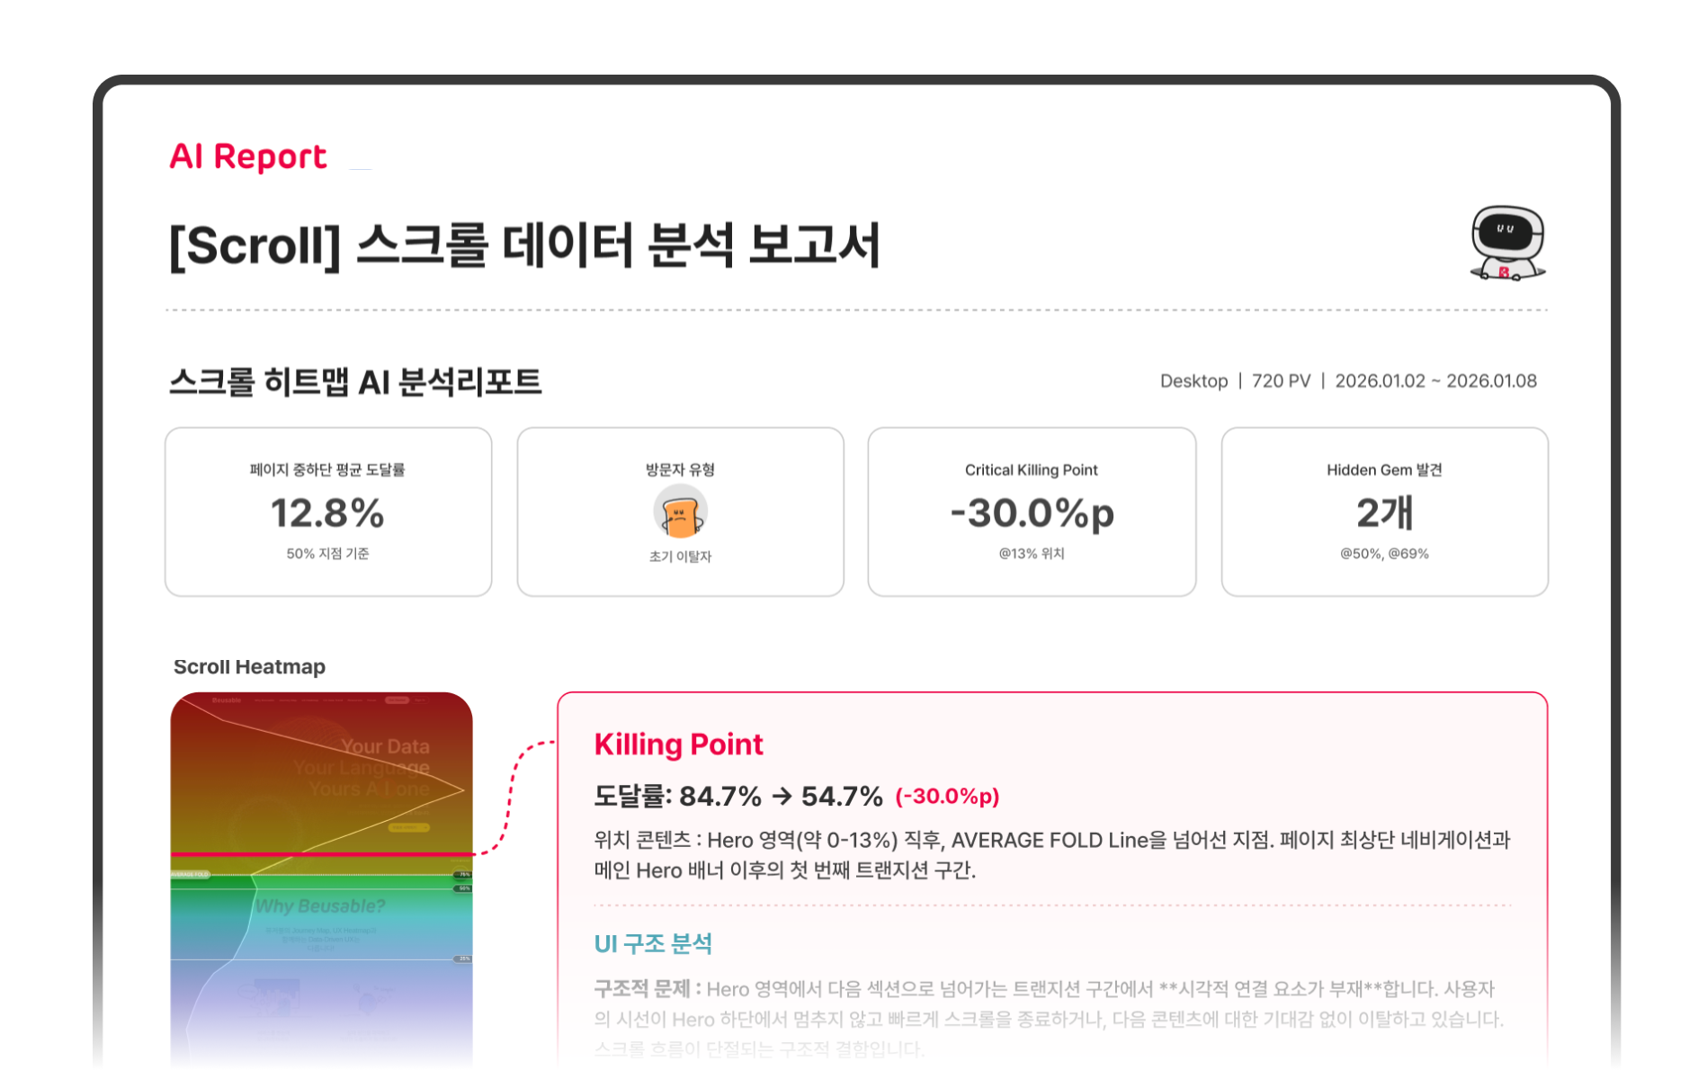Click the 25% marker badge on heatmap
Viewport: 1707px width, 1070px height.
click(x=463, y=959)
